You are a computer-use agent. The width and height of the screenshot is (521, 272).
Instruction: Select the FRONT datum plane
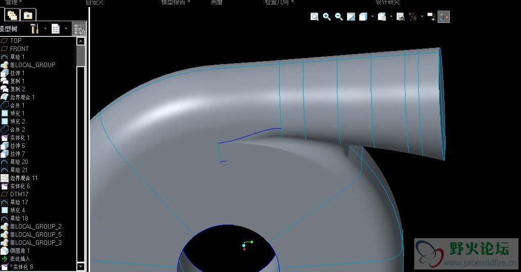coord(15,49)
